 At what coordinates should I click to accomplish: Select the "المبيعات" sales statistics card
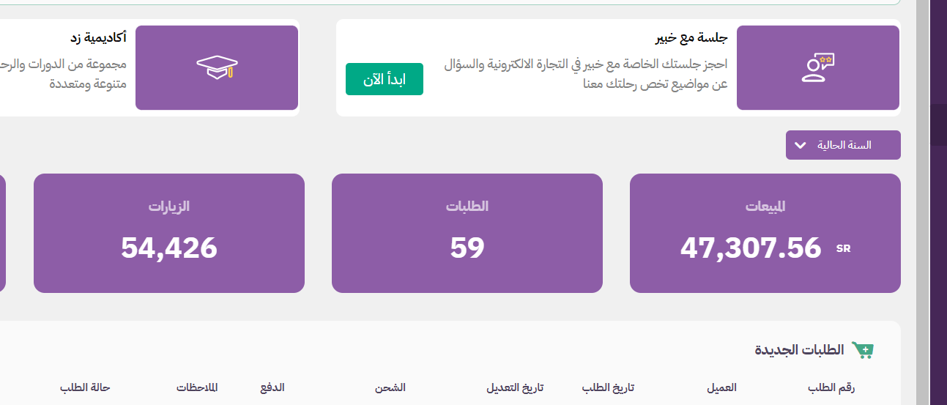pos(765,233)
